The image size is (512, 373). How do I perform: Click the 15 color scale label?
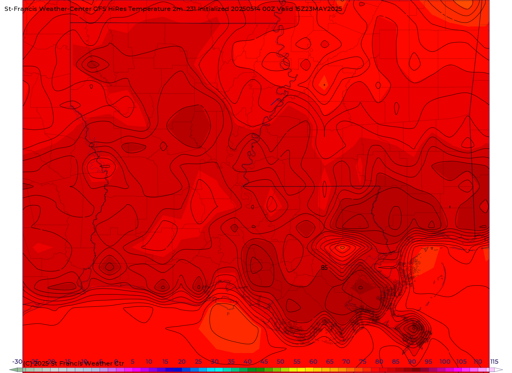tap(165, 362)
